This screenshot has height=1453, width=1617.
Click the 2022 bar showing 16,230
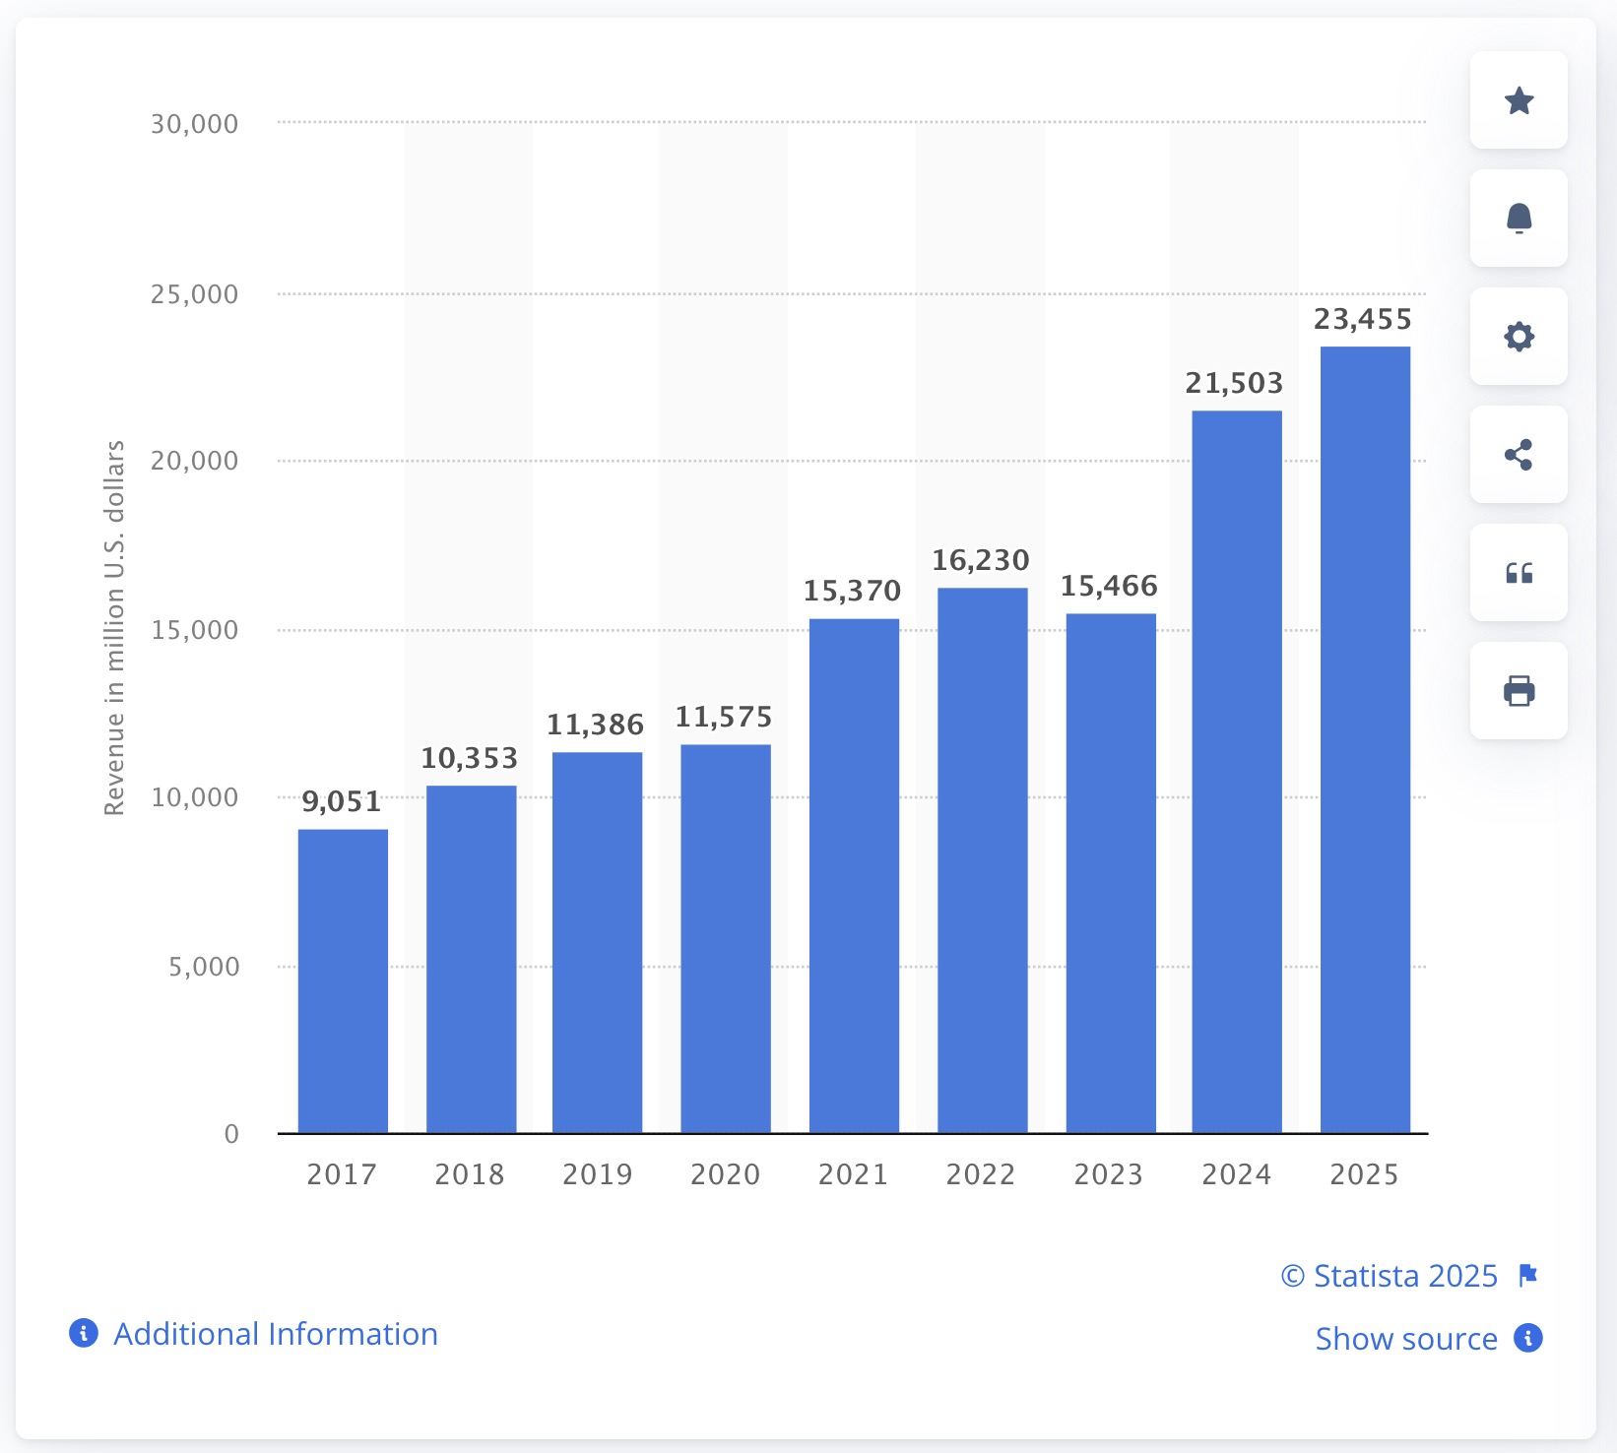[x=982, y=859]
